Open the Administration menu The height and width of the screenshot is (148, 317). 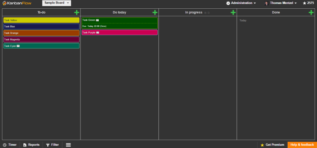[241, 3]
